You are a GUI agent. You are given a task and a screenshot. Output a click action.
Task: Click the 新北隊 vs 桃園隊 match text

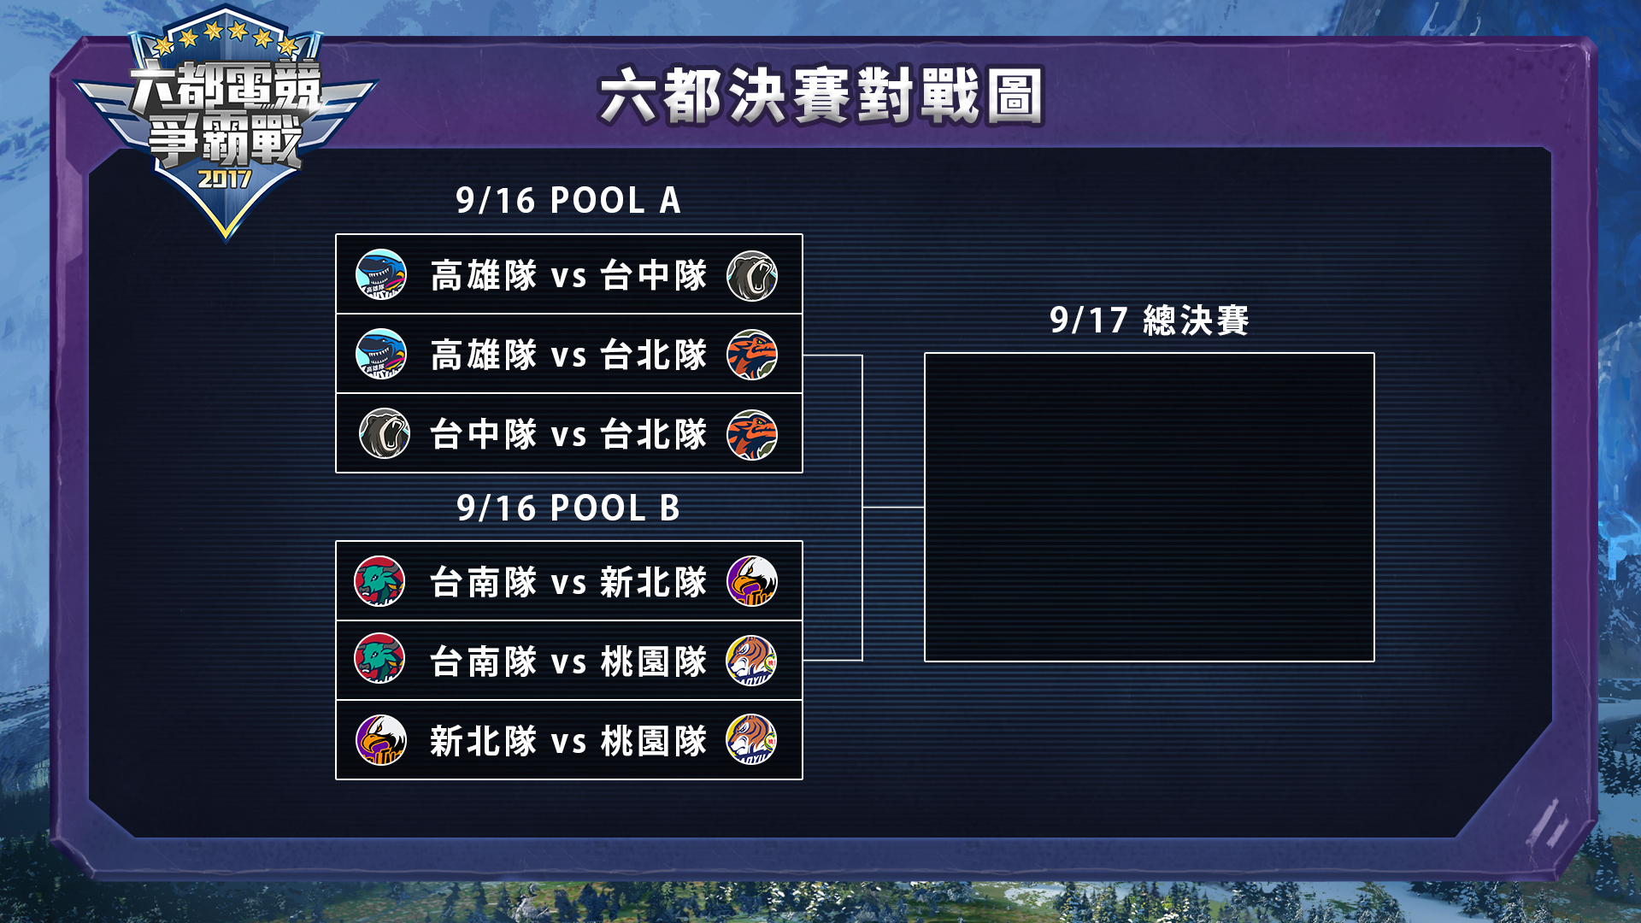click(x=568, y=740)
